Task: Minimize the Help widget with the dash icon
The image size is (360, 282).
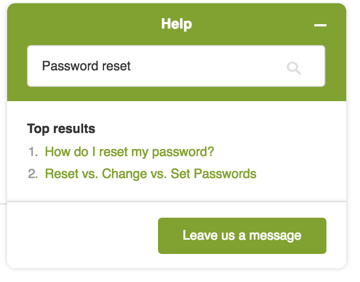Action: click(320, 25)
